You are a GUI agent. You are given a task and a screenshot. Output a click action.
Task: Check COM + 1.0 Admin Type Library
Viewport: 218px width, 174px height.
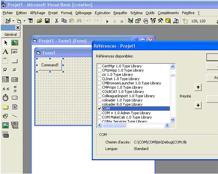(x=100, y=113)
